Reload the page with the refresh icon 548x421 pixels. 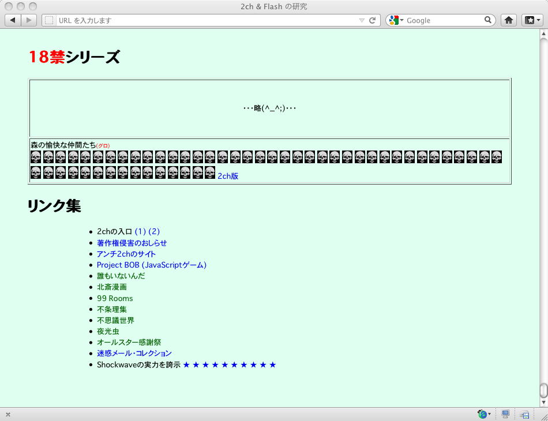click(373, 20)
